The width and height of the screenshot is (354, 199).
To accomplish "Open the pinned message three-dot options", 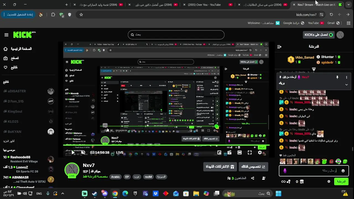I will (347, 77).
